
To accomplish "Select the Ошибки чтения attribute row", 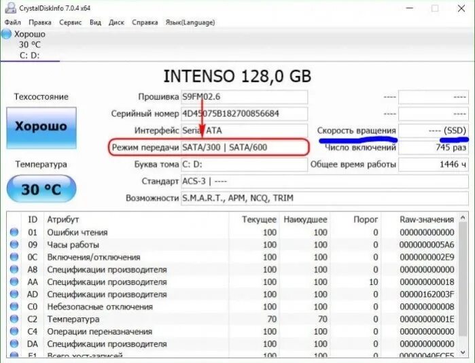I will coord(232,232).
